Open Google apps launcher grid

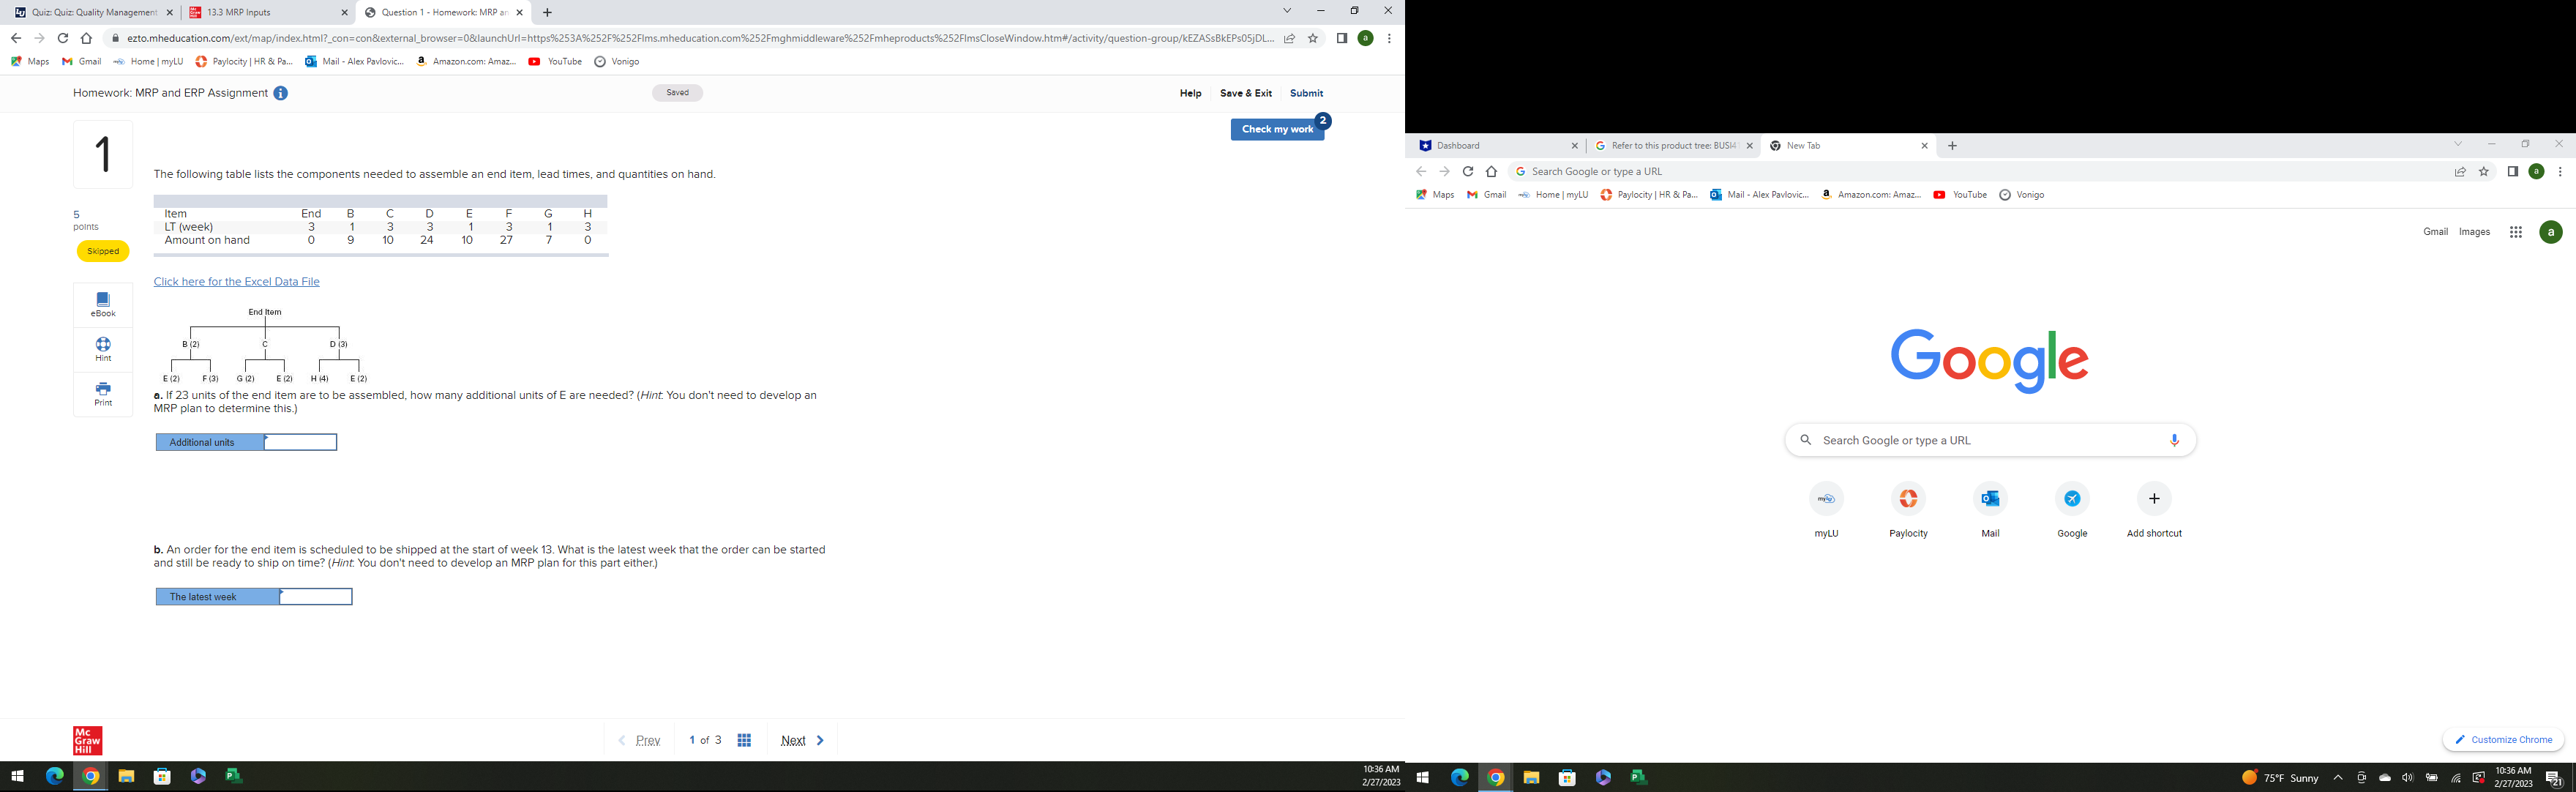(x=2516, y=232)
